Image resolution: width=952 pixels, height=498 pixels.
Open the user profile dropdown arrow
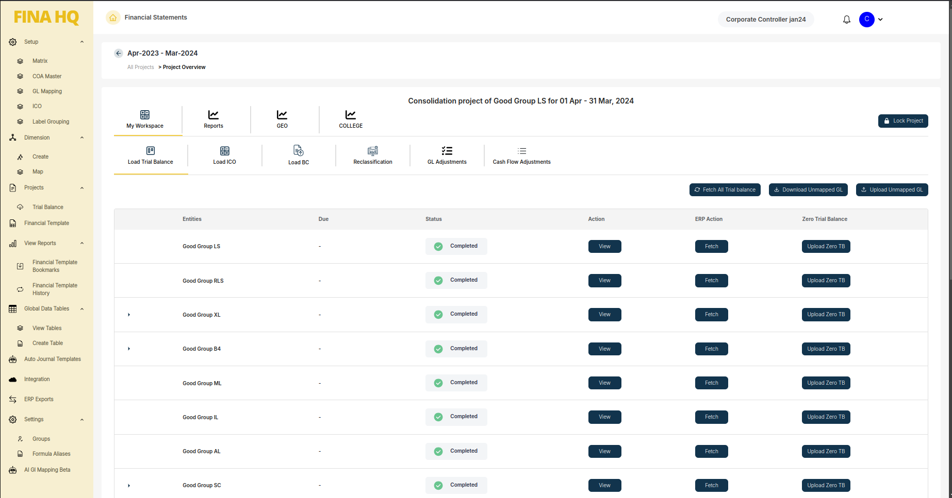tap(880, 20)
